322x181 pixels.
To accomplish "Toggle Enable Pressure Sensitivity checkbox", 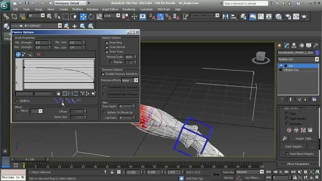I will [103, 74].
